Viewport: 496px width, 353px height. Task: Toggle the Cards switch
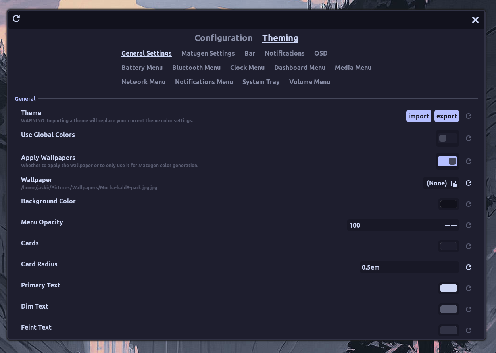coord(448,246)
